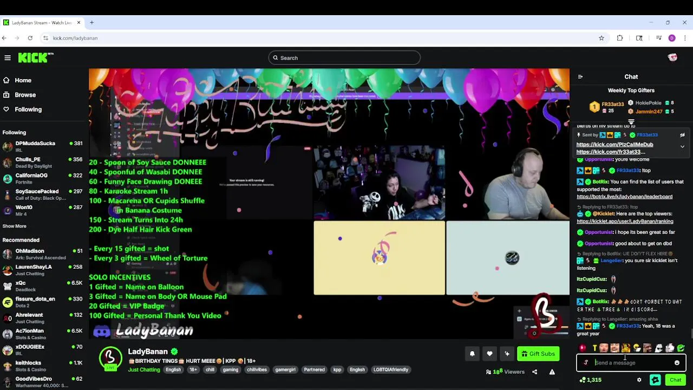Viewport: 693px width, 390px height.
Task: Click the Gift Subs button
Action: 538,354
